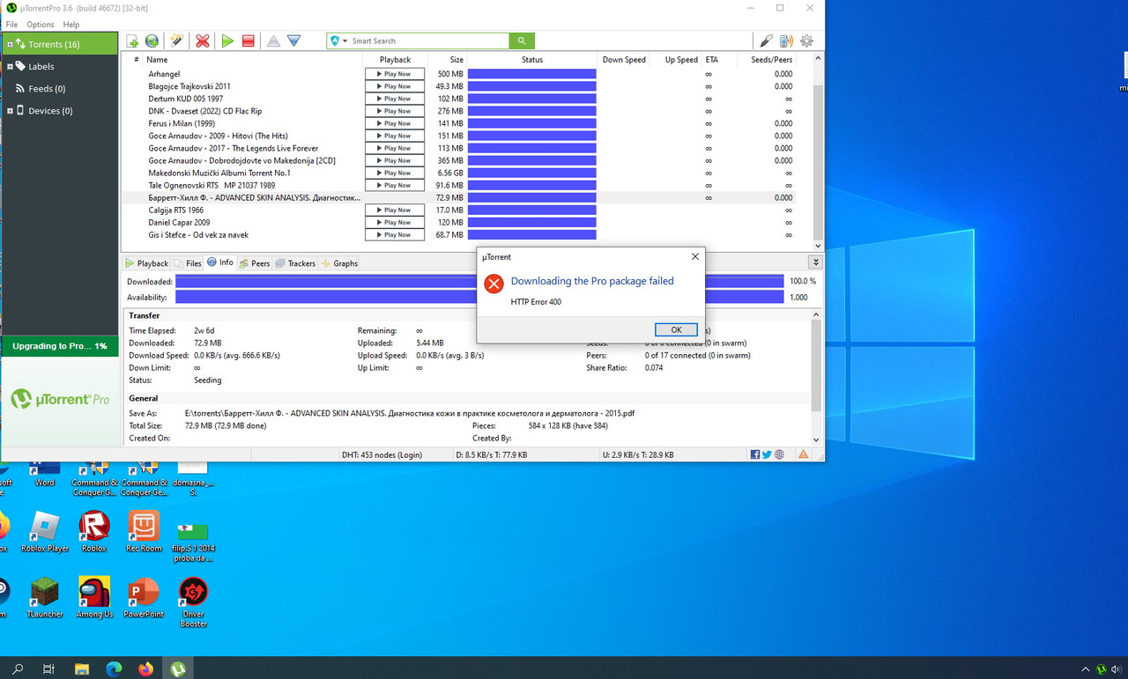The height and width of the screenshot is (679, 1128).
Task: Collapse detail pane chevron button
Action: (816, 262)
